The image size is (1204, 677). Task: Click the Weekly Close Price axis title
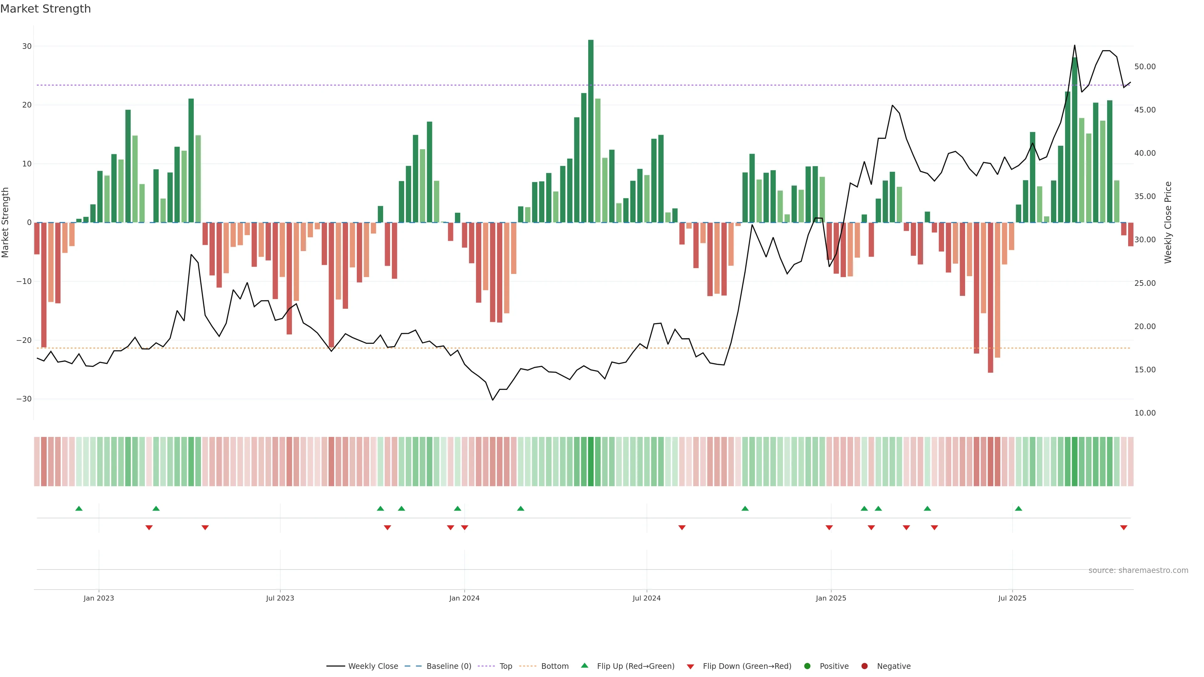click(x=1168, y=223)
